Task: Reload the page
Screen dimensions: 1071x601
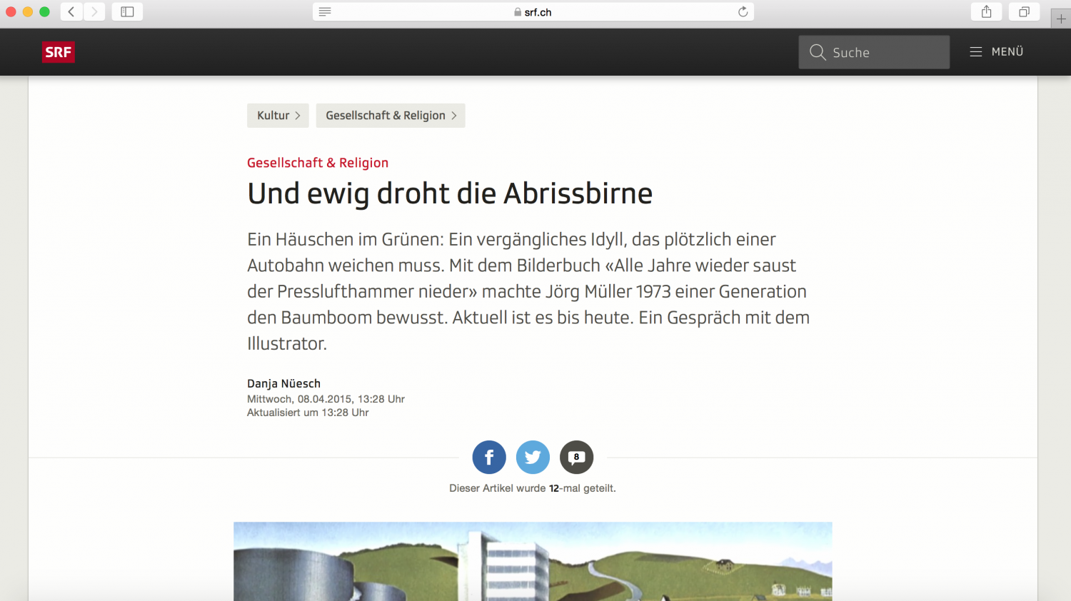Action: (743, 11)
